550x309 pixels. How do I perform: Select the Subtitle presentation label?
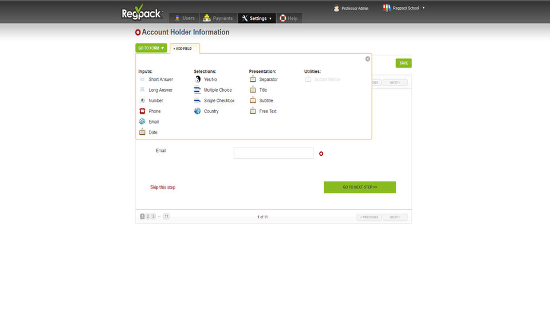(266, 100)
